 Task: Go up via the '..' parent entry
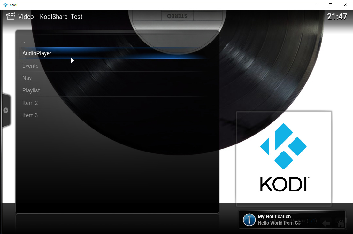click(x=115, y=41)
